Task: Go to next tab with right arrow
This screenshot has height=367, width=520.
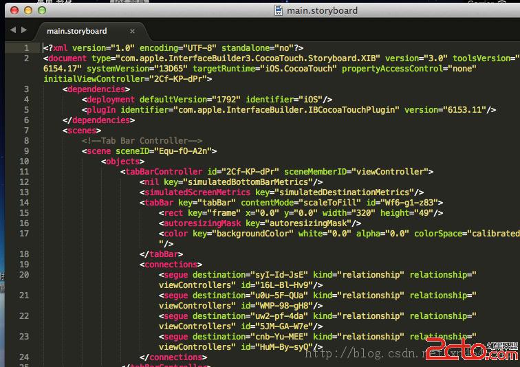Action: 25,30
